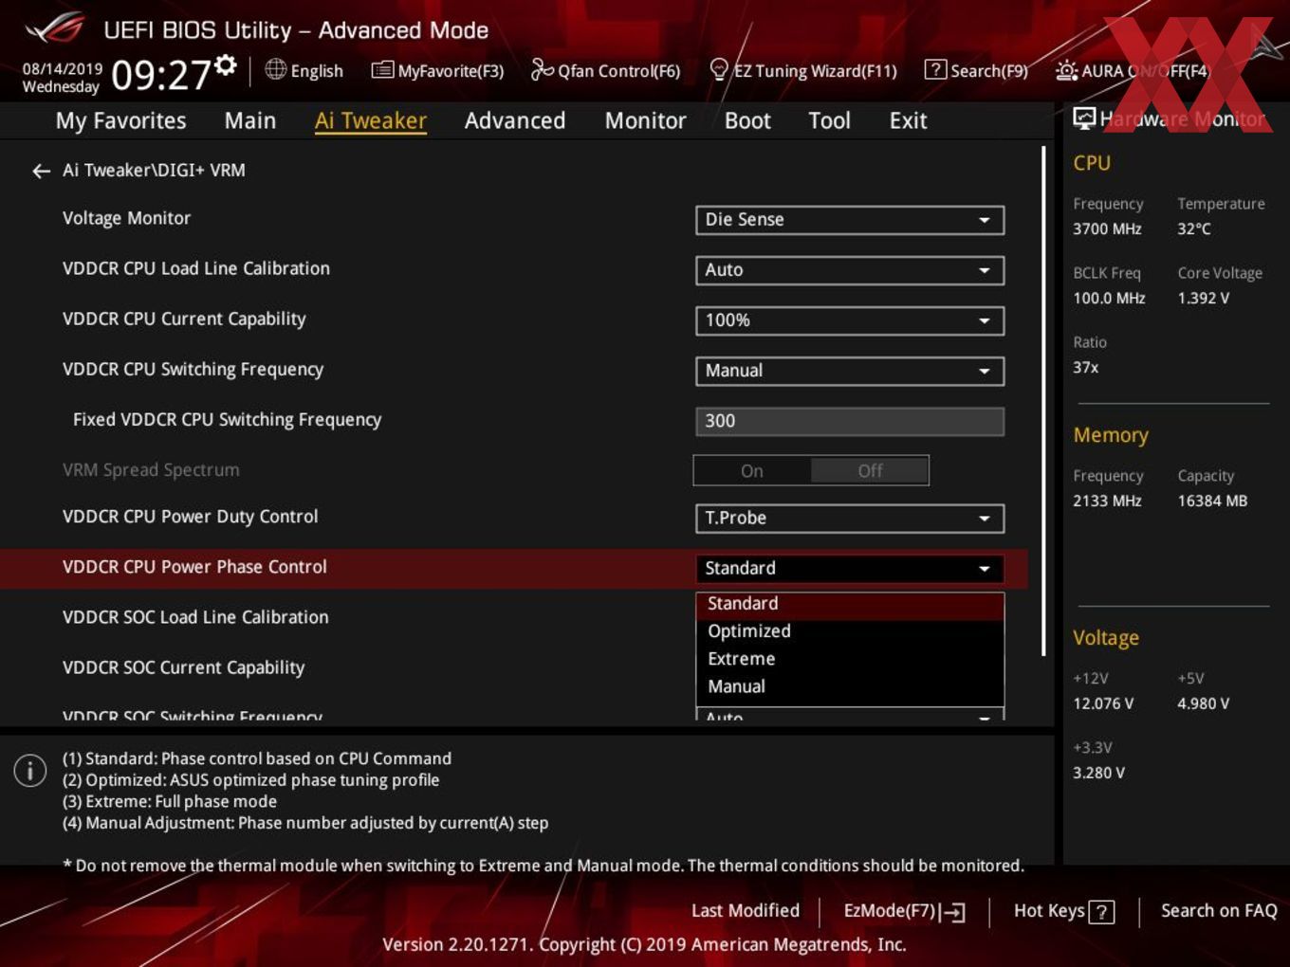Select VDDCR SOC Current Capability row
Image resolution: width=1290 pixels, height=967 pixels.
pyautogui.click(x=514, y=667)
